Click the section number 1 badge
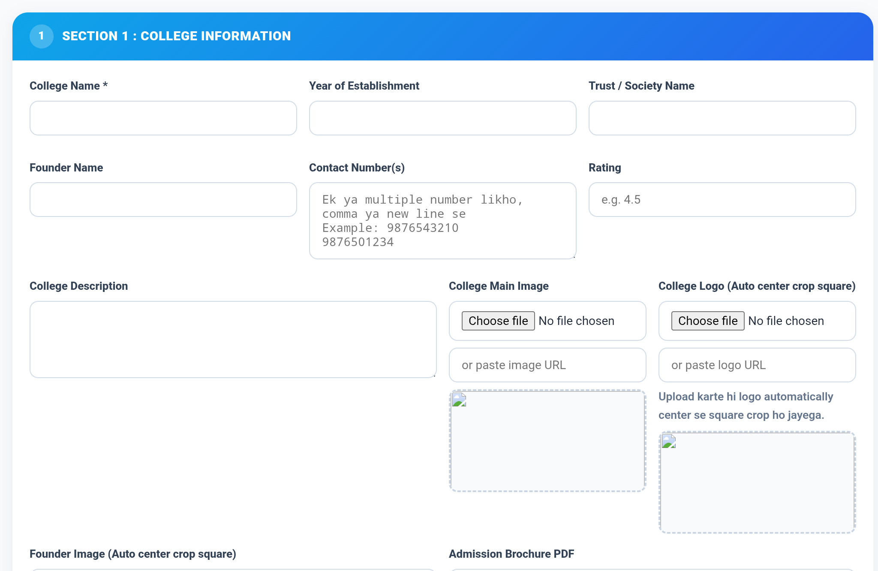The height and width of the screenshot is (571, 878). (x=42, y=36)
